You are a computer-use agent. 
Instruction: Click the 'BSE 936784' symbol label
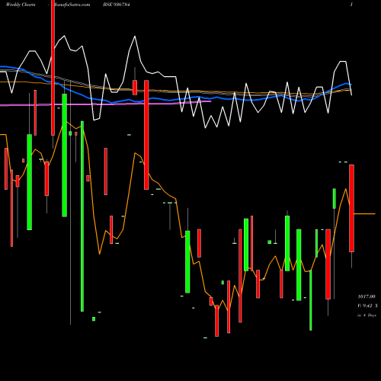tap(117, 5)
